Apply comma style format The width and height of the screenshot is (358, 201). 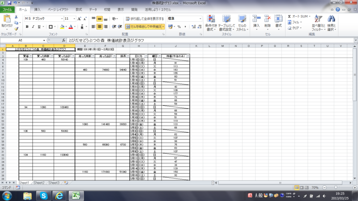[x=185, y=27]
